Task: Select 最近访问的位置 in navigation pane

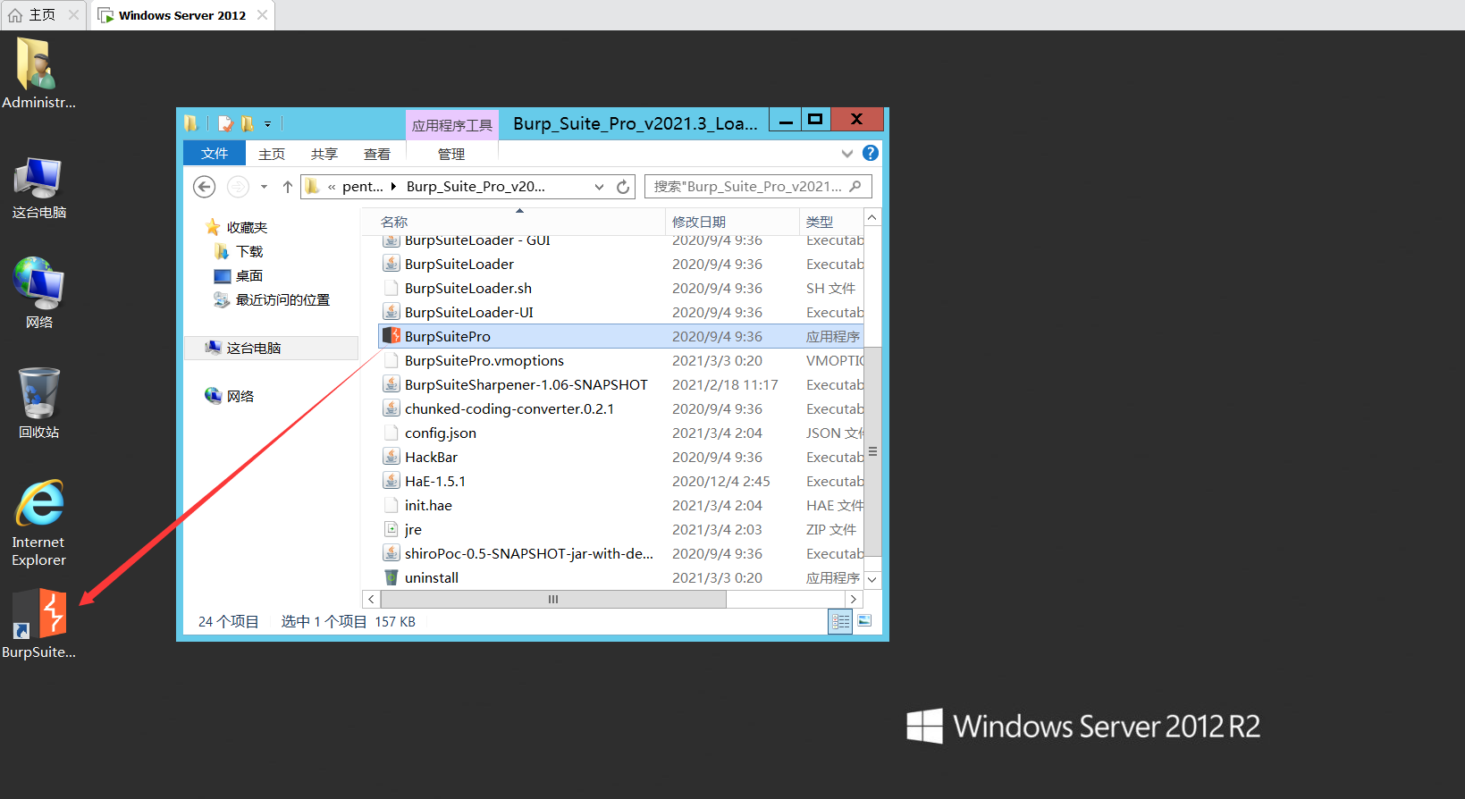Action: [x=282, y=299]
